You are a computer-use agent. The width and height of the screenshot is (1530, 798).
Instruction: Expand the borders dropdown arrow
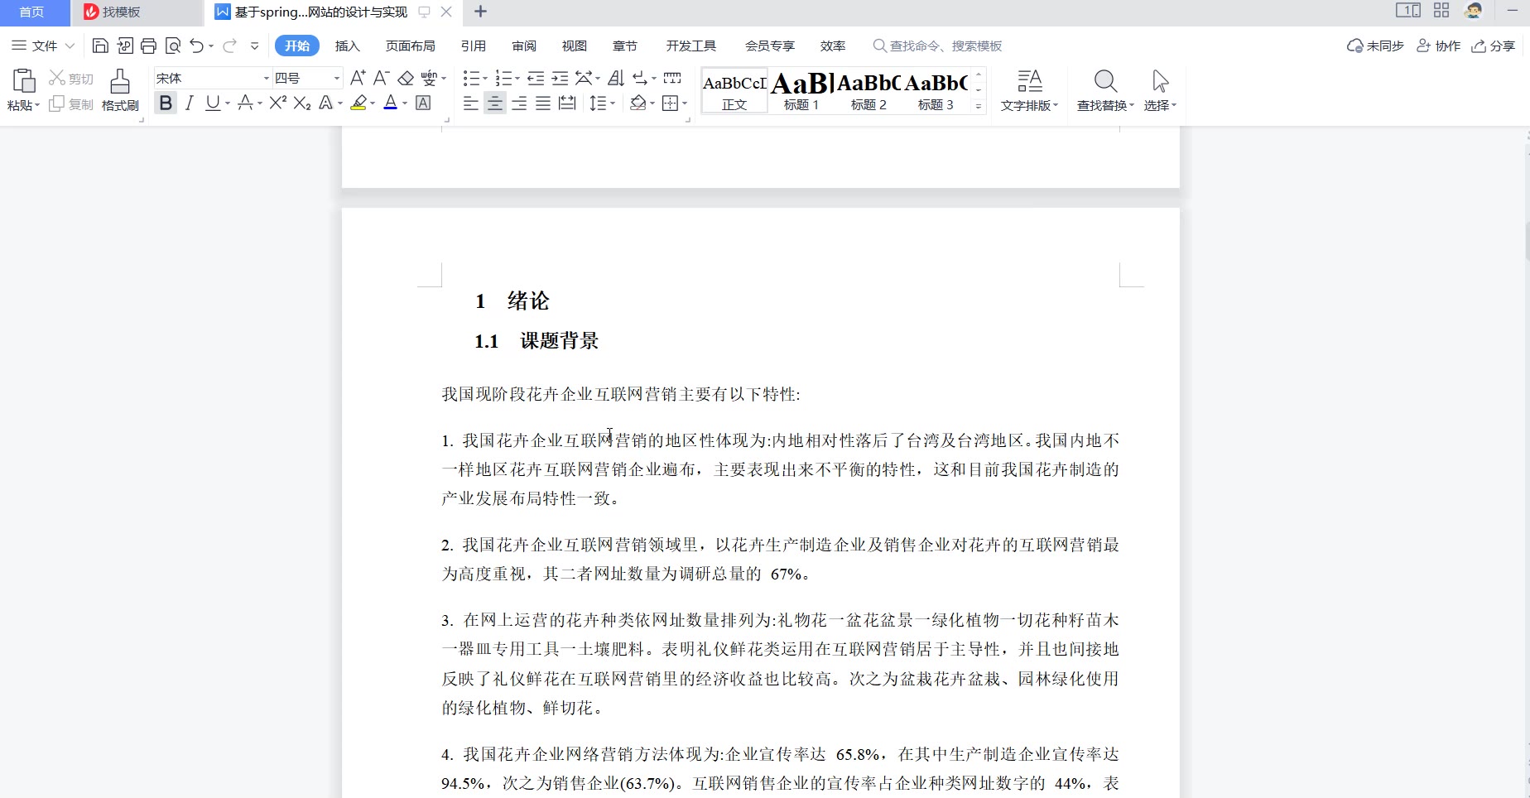click(685, 103)
